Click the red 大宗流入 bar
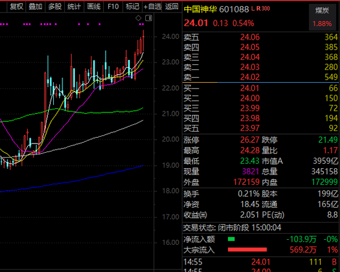This screenshot has height=272, width=340. pos(247,250)
